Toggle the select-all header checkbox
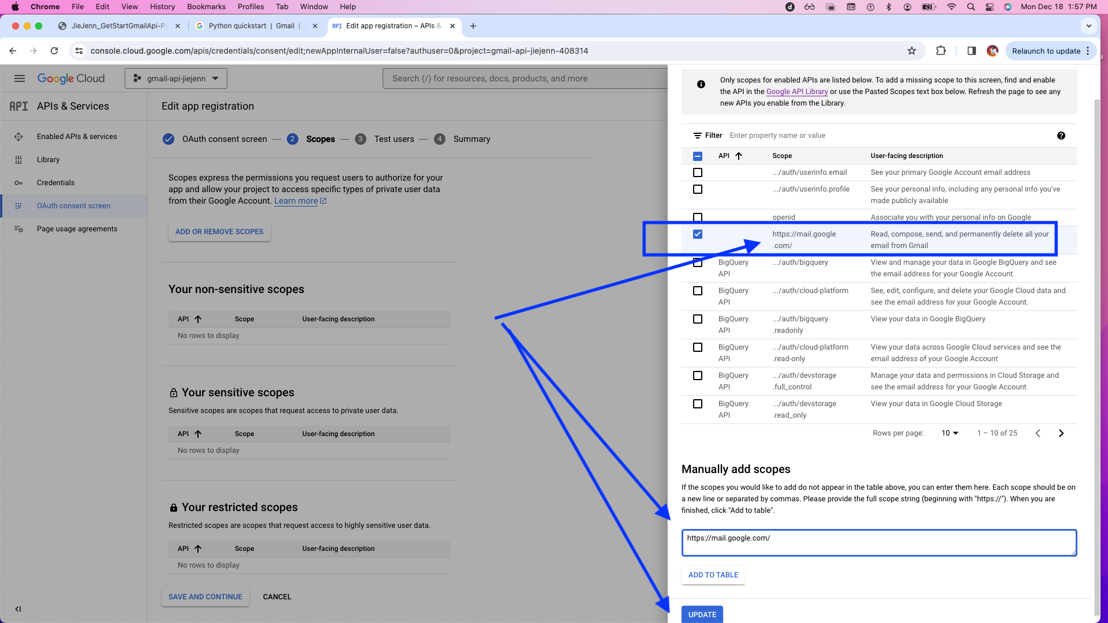This screenshot has width=1108, height=623. click(698, 156)
